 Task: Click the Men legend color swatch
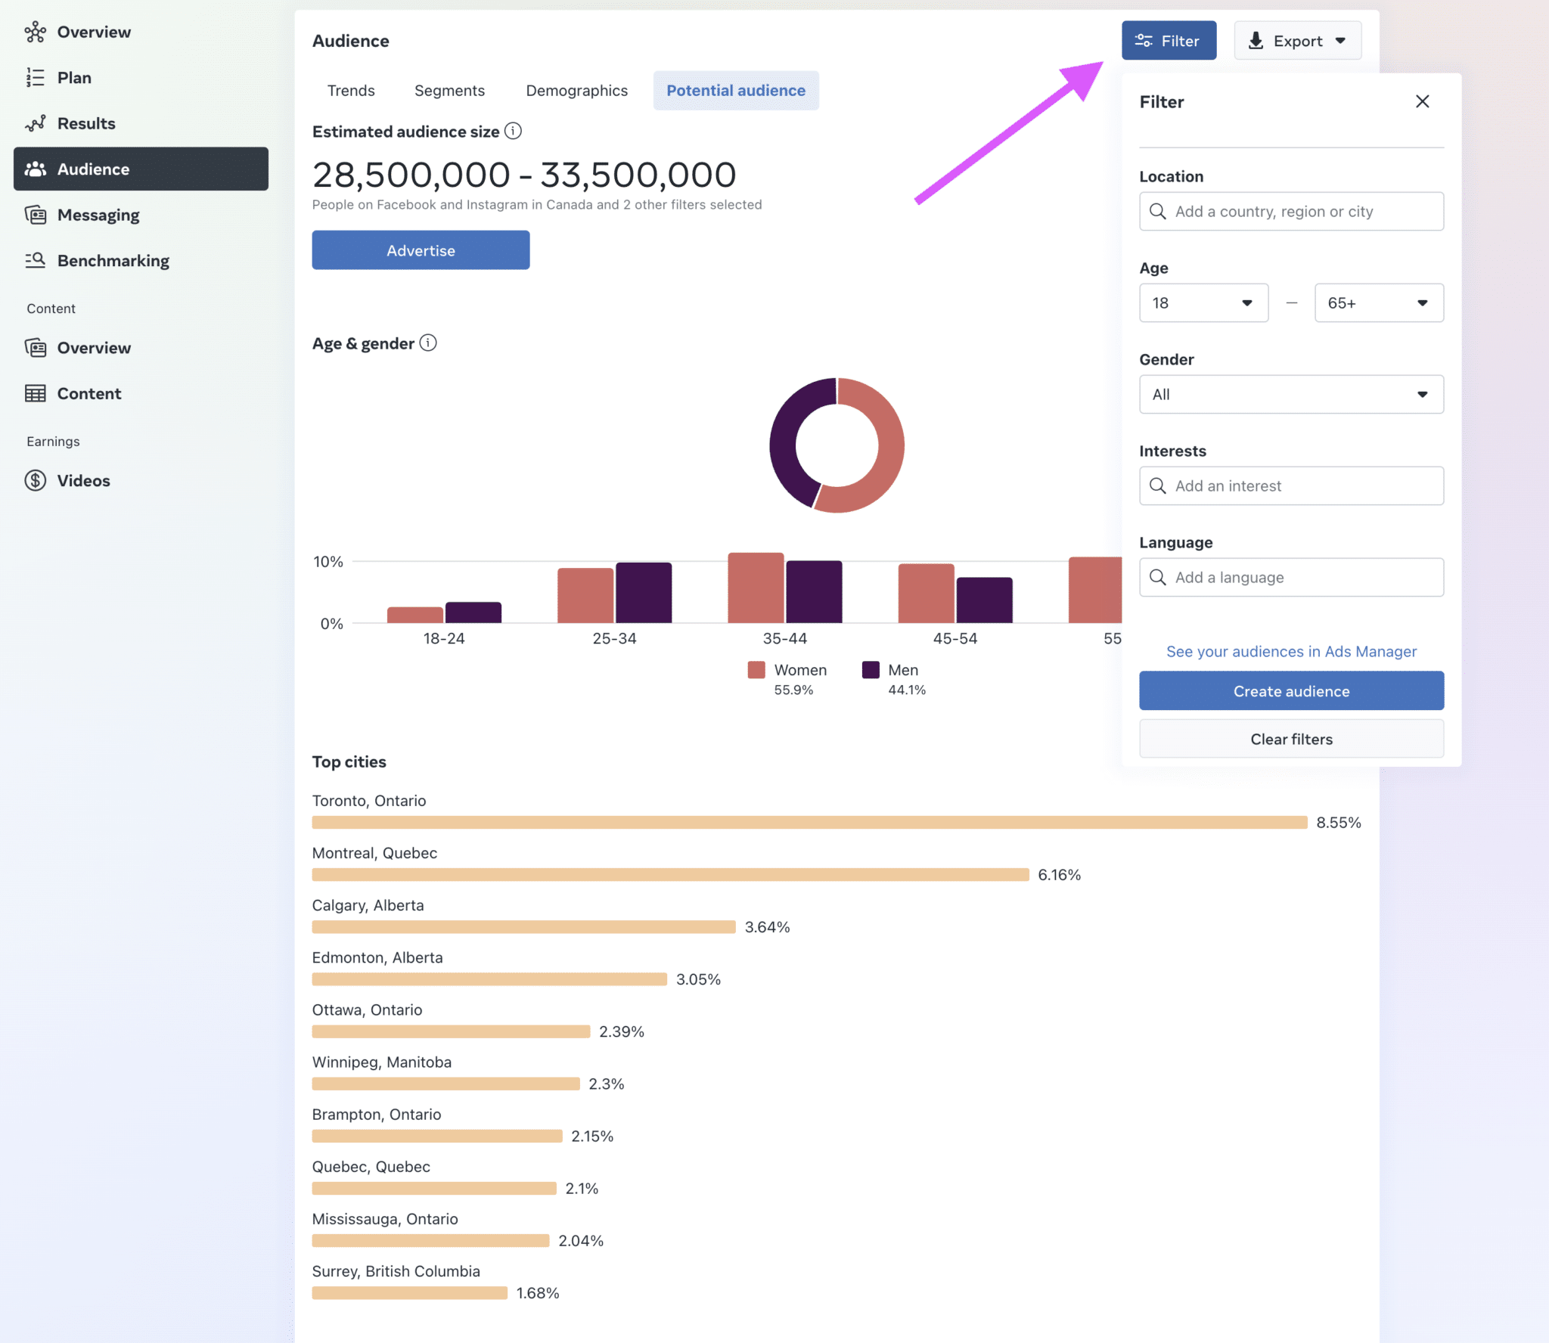pyautogui.click(x=870, y=669)
